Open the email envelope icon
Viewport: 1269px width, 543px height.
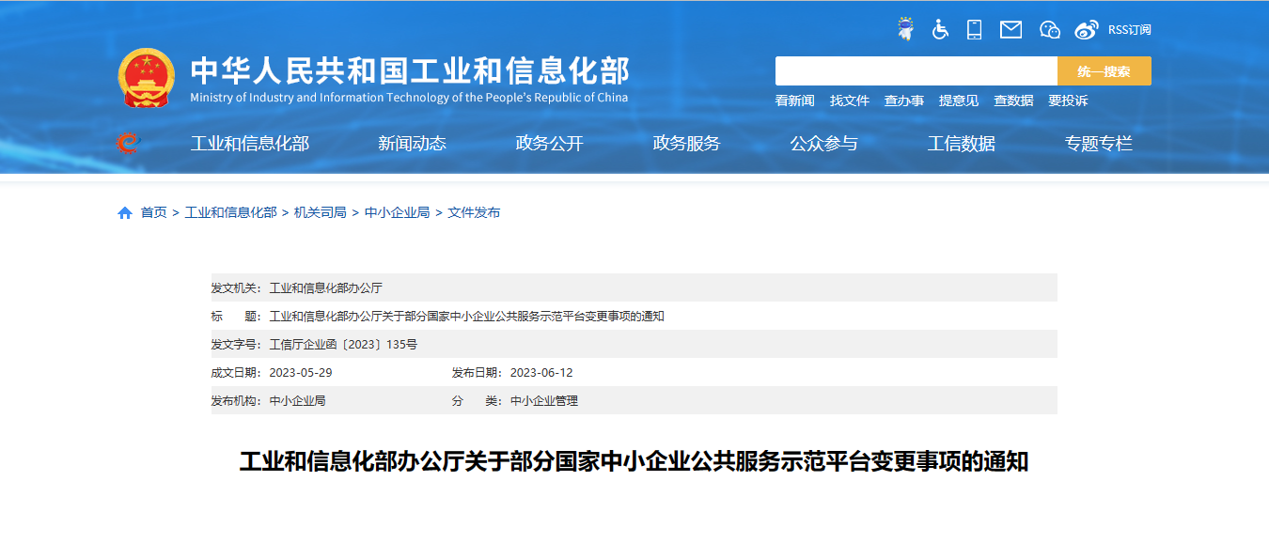1010,29
